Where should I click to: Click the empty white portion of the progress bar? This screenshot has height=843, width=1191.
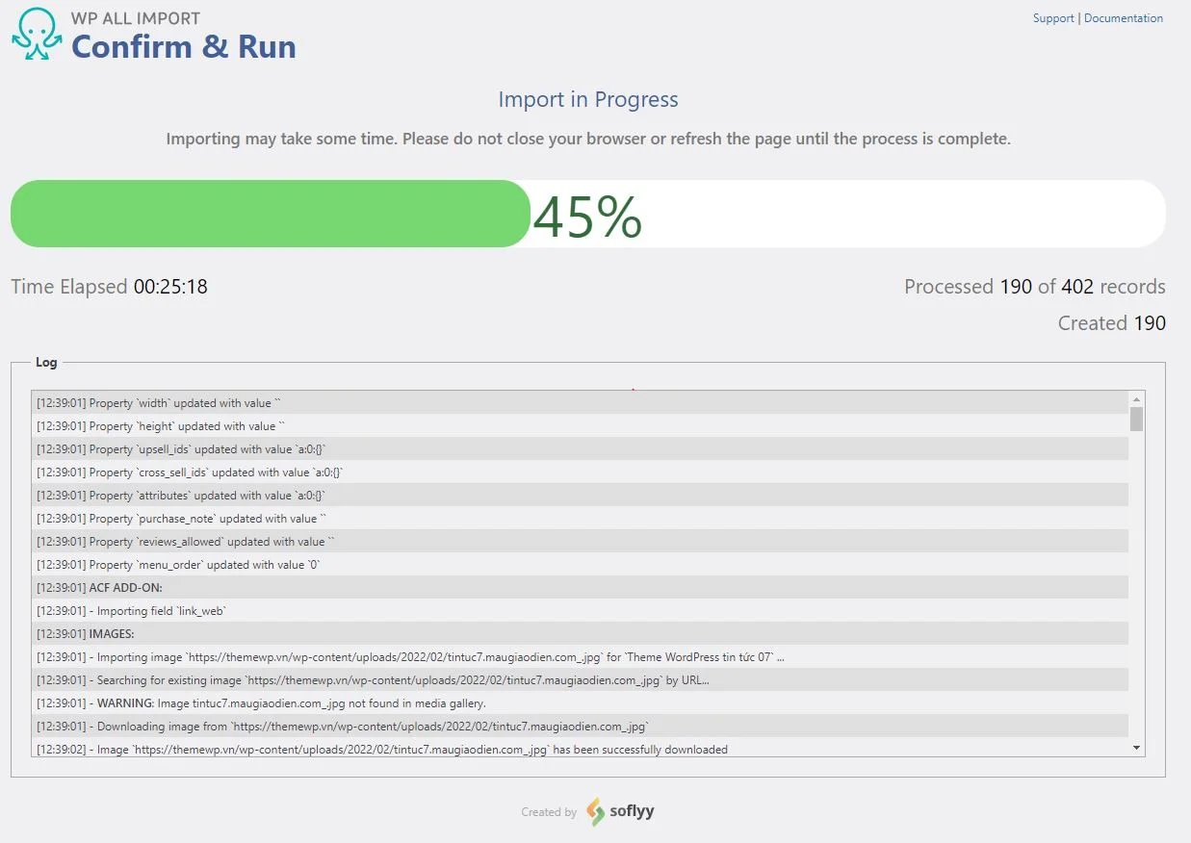tap(905, 214)
